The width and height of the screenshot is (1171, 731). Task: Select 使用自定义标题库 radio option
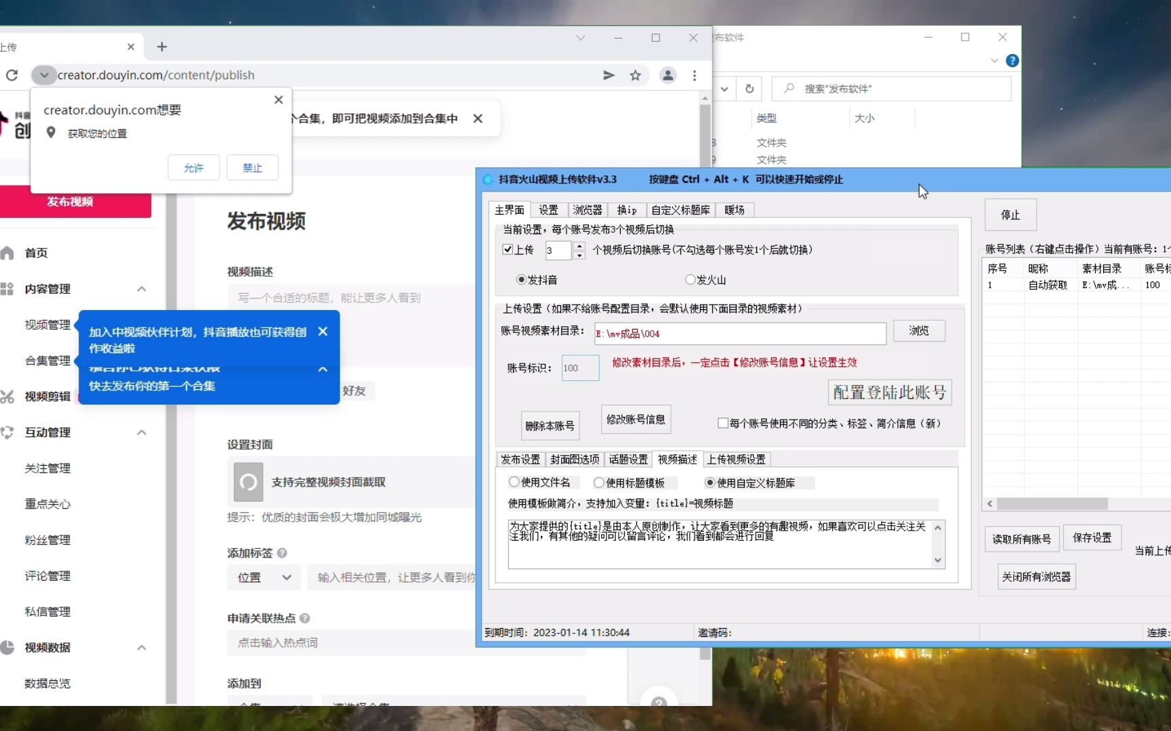[x=710, y=483]
